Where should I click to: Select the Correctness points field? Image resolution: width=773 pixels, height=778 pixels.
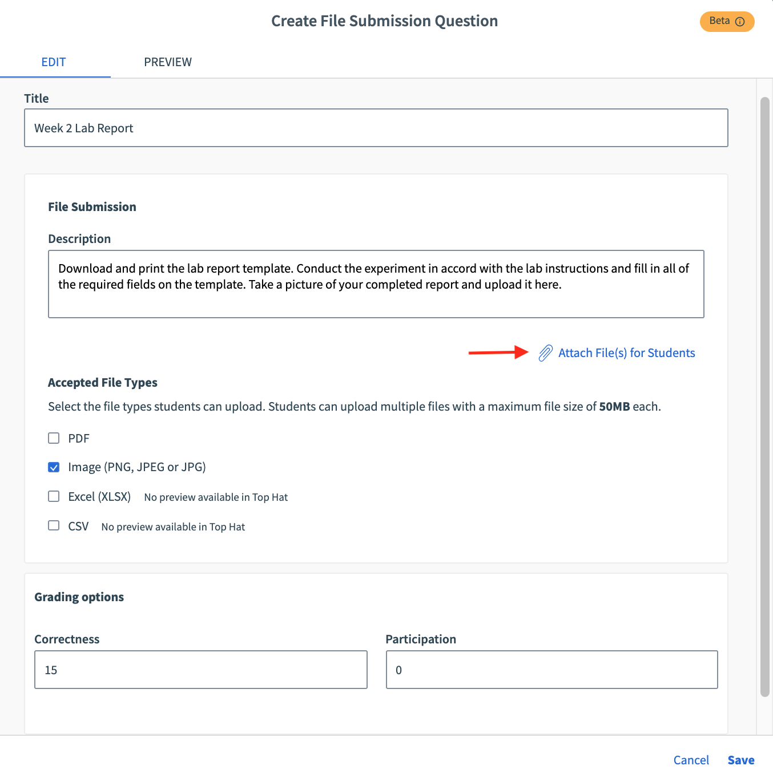pyautogui.click(x=200, y=670)
